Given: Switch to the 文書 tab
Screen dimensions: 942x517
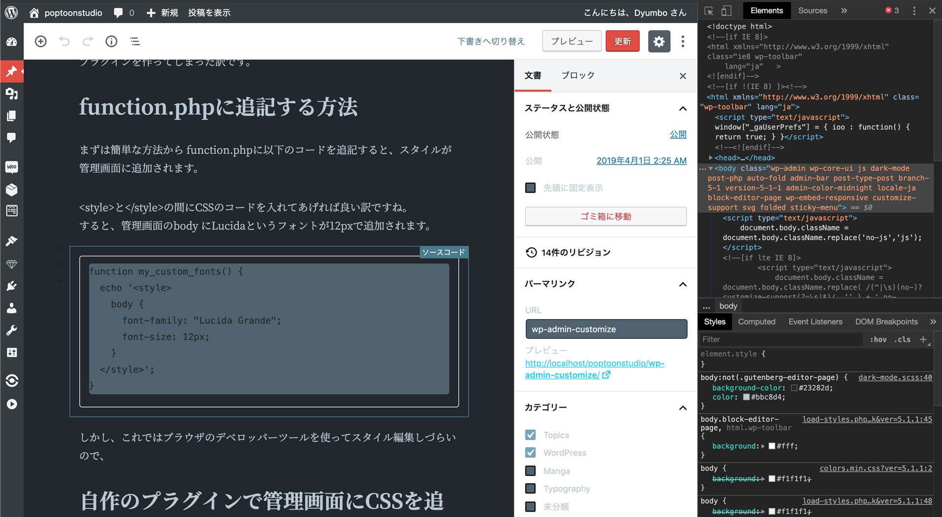Looking at the screenshot, I should point(533,75).
